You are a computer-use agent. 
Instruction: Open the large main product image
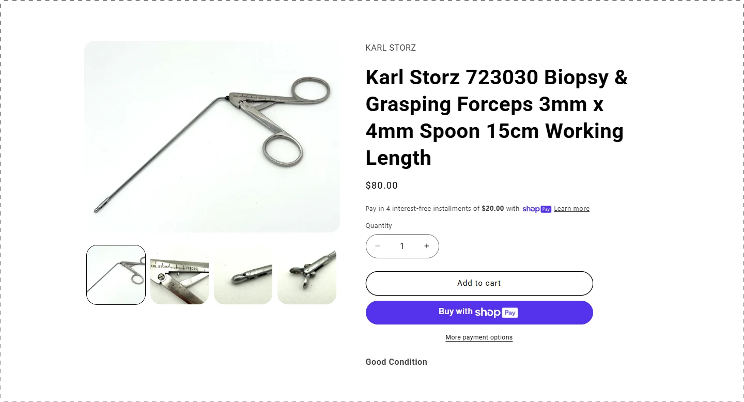tap(212, 136)
